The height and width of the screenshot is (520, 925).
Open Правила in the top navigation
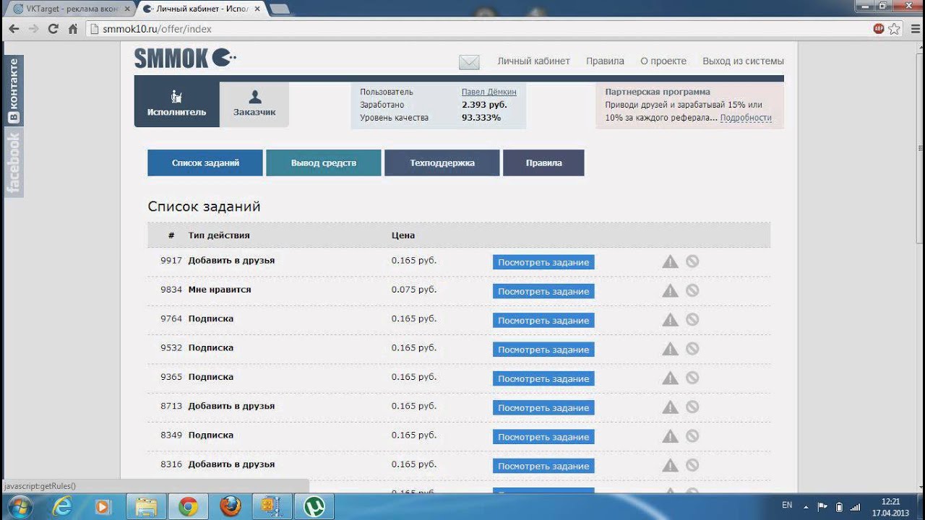click(x=606, y=61)
